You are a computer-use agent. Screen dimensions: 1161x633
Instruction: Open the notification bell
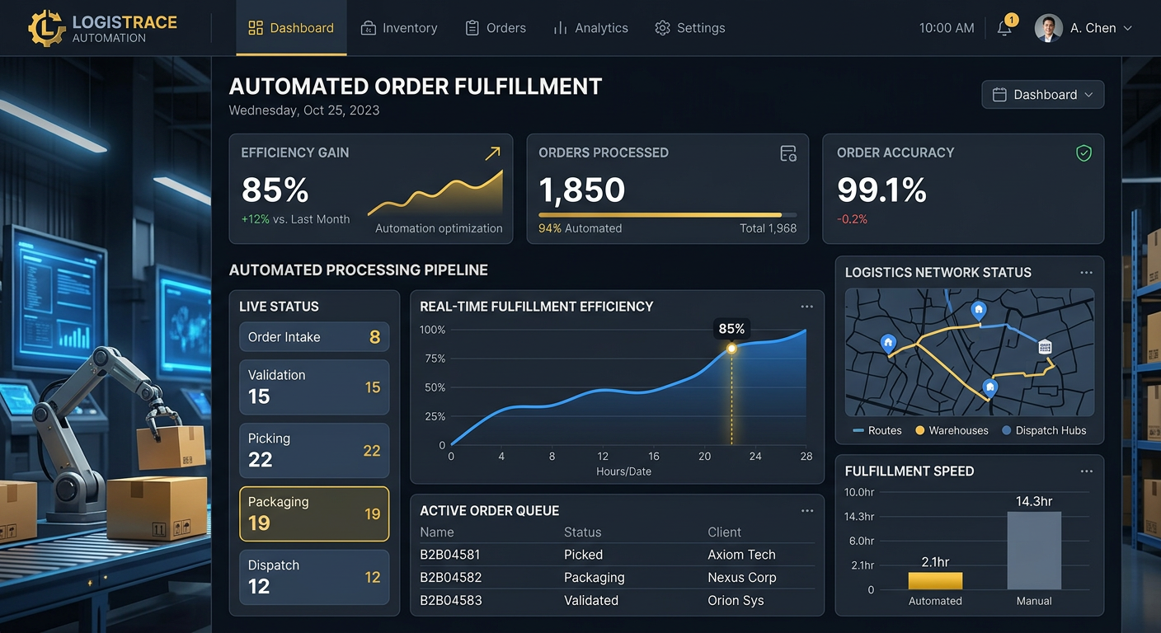pyautogui.click(x=1004, y=28)
